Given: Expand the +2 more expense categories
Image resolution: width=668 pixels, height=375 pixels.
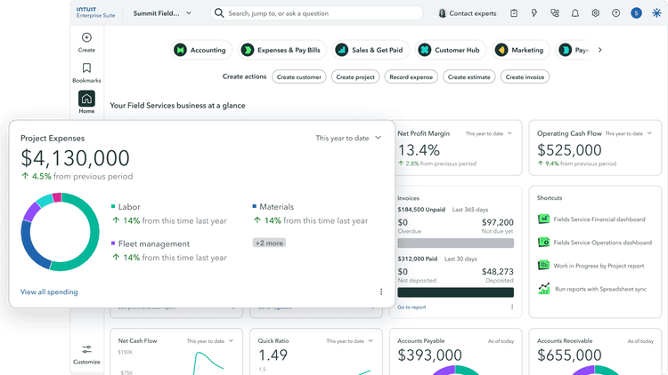Looking at the screenshot, I should click(269, 243).
